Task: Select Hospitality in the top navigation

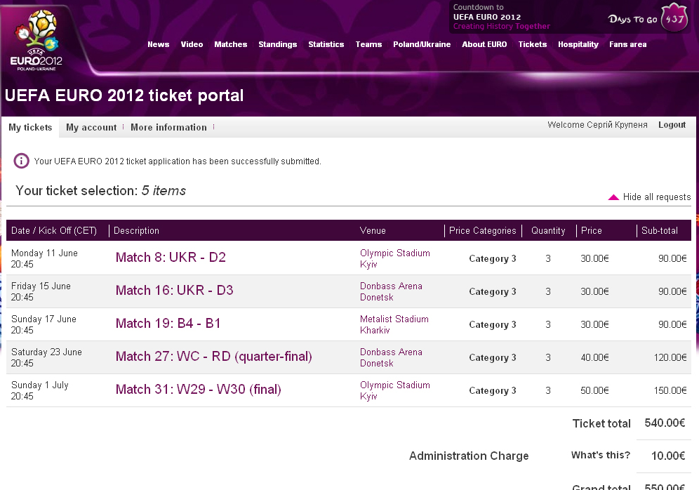Action: [x=578, y=44]
